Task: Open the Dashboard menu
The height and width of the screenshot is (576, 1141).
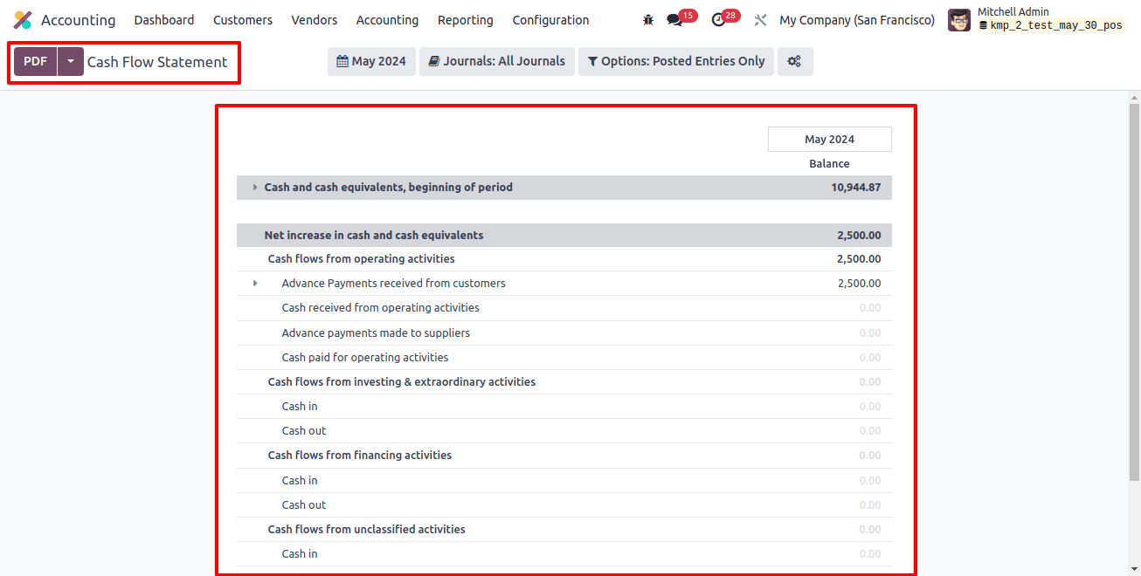Action: point(164,20)
